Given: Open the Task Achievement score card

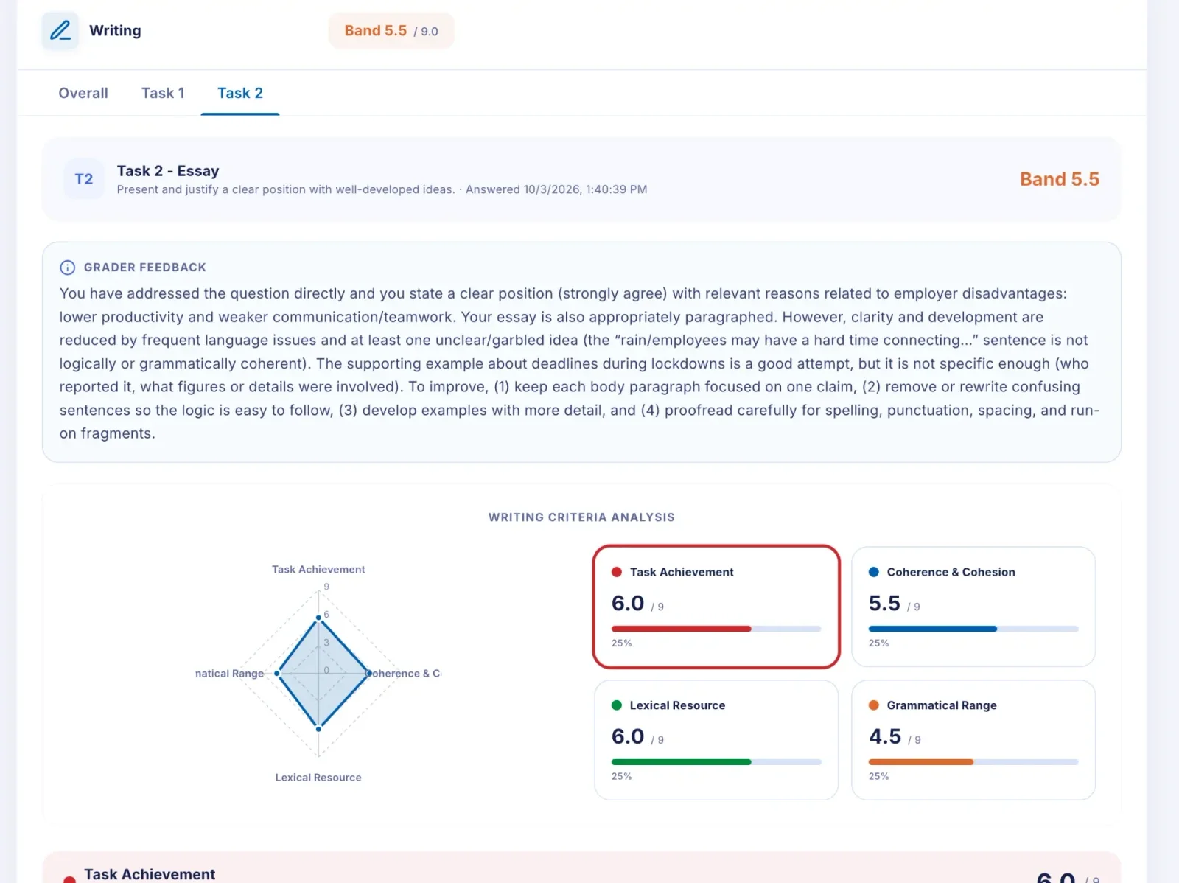Looking at the screenshot, I should point(716,607).
